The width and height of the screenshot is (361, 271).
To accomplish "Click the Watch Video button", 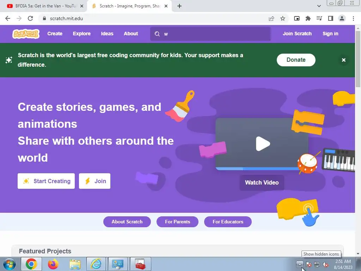I will (262, 182).
